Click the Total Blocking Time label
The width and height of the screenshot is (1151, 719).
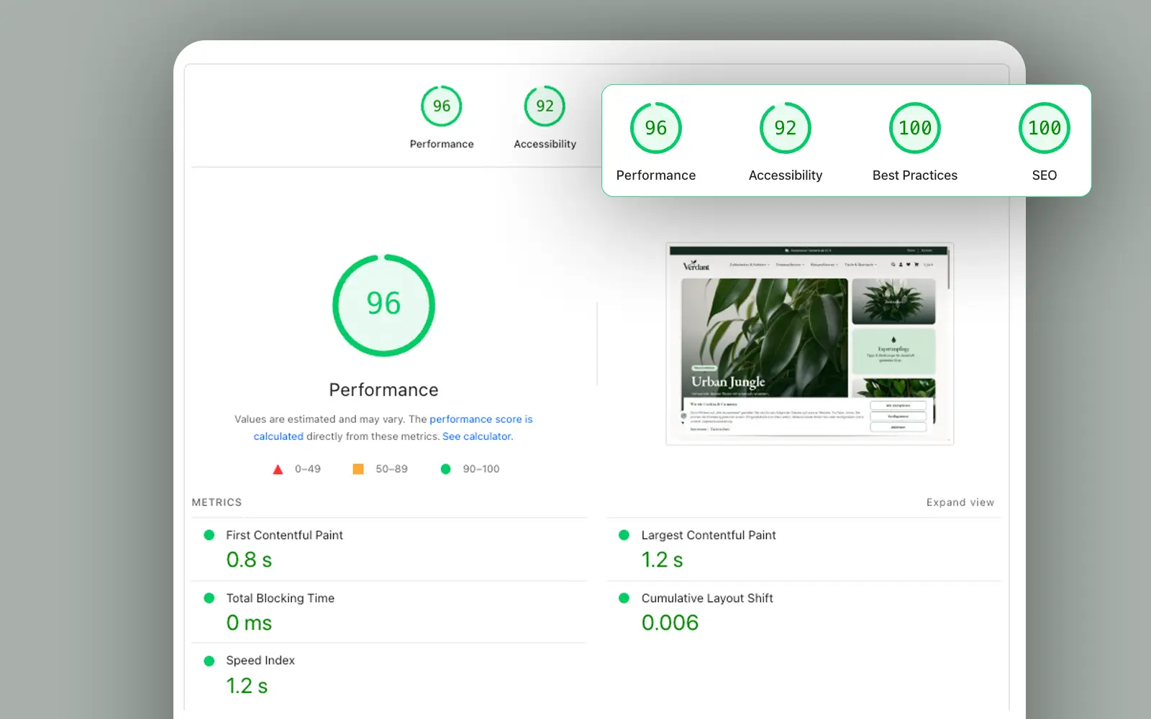pyautogui.click(x=280, y=598)
